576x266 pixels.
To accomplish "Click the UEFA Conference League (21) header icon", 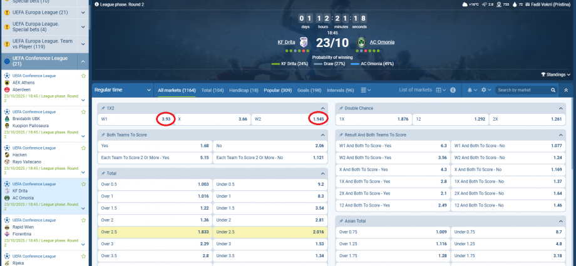I will click(7, 61).
